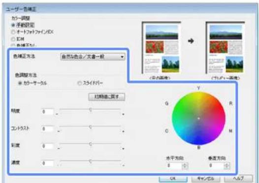Viewport: 259px width, 183px height.
Task: Click the 明度 brightness slider handle
Action: click(x=91, y=109)
